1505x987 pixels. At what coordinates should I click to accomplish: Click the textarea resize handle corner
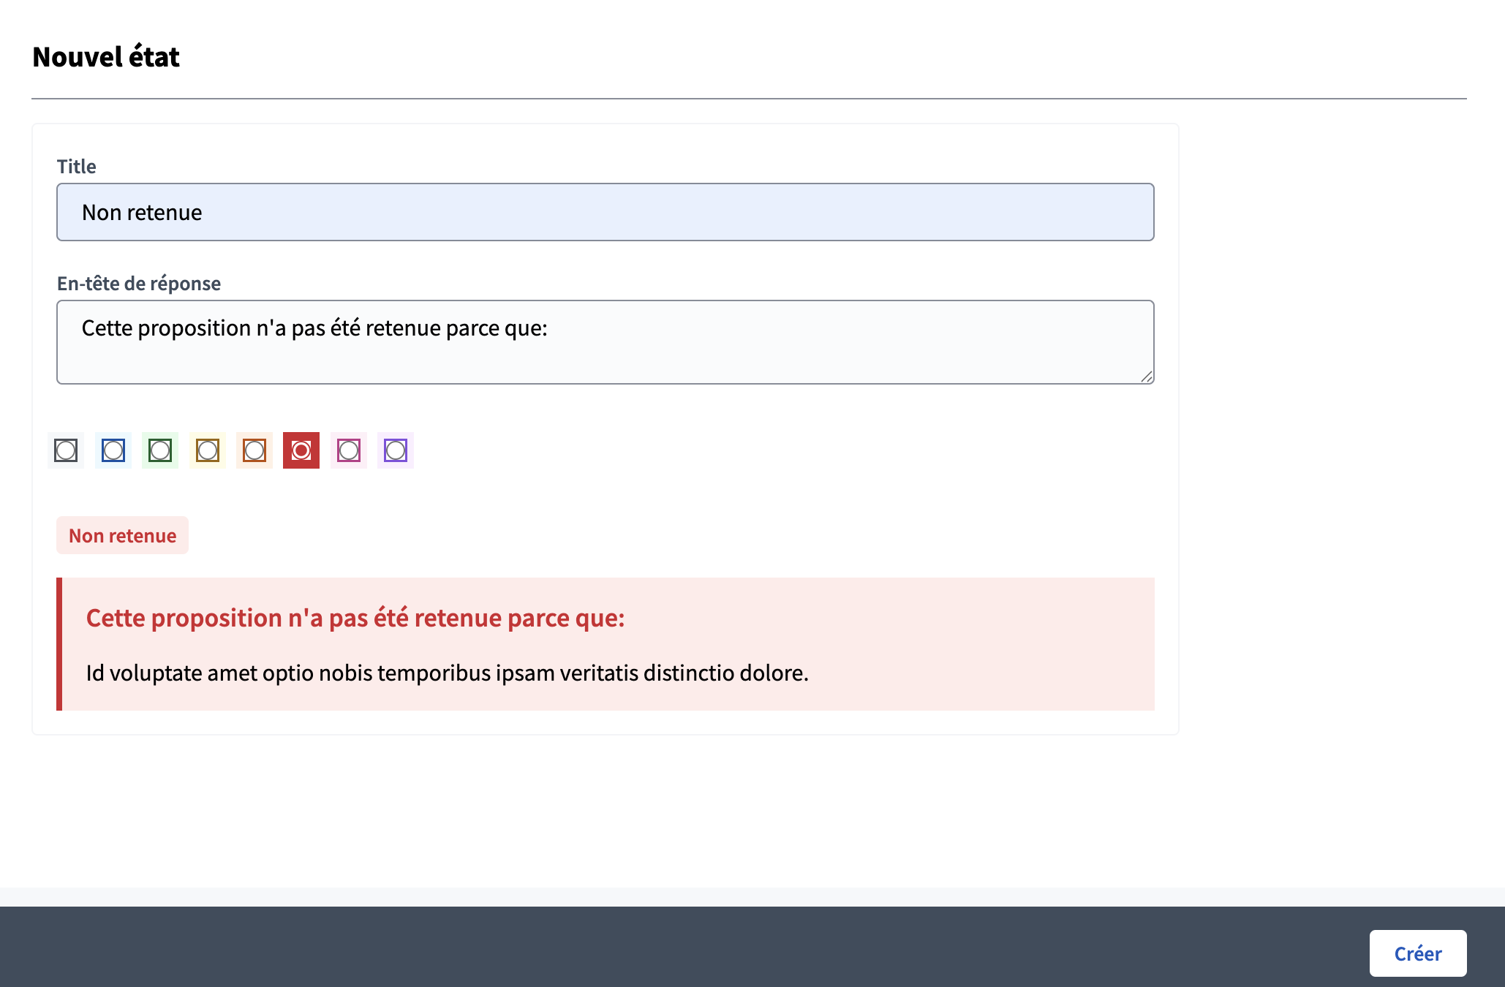click(x=1147, y=377)
